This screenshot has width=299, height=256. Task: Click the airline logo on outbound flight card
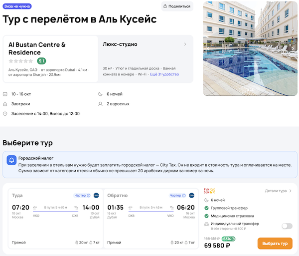(x=96, y=196)
